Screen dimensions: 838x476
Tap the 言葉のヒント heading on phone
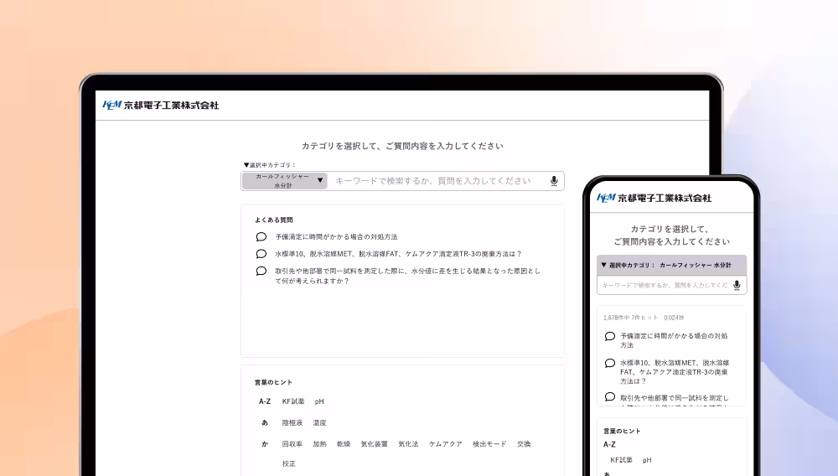pos(622,431)
